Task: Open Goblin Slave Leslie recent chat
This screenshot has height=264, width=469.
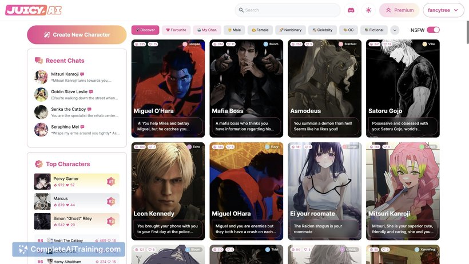Action: click(77, 94)
